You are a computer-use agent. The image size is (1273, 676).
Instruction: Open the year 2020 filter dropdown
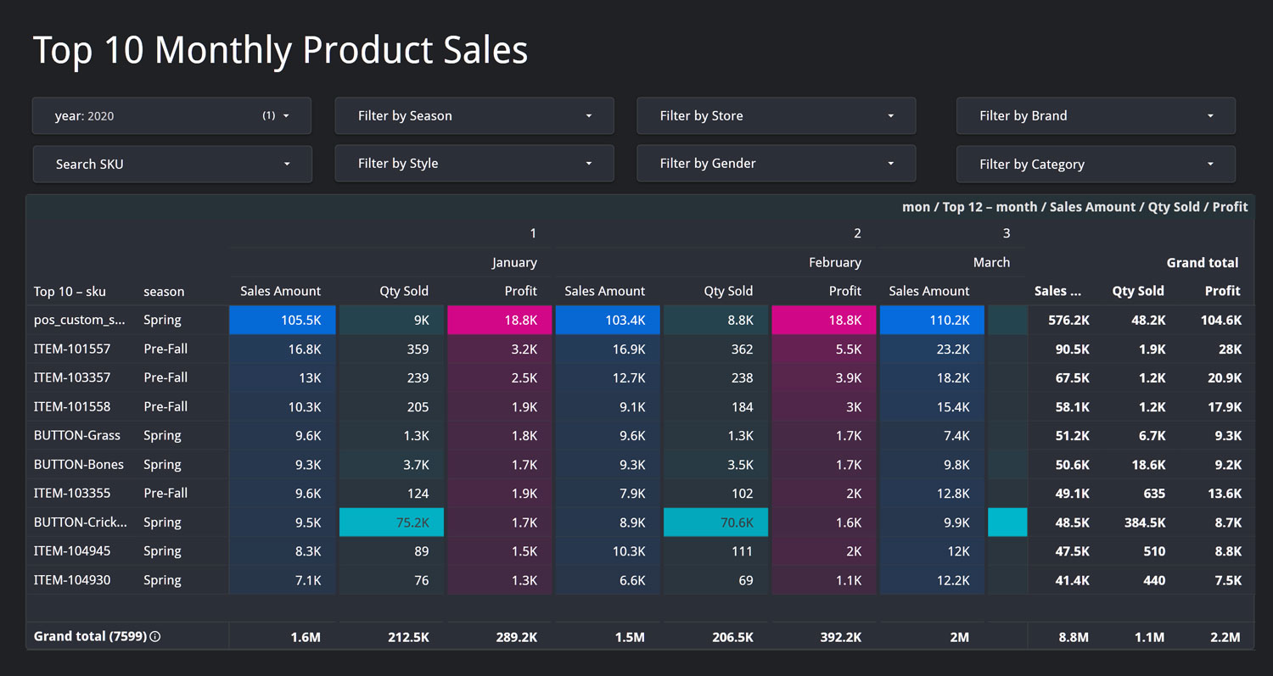171,115
